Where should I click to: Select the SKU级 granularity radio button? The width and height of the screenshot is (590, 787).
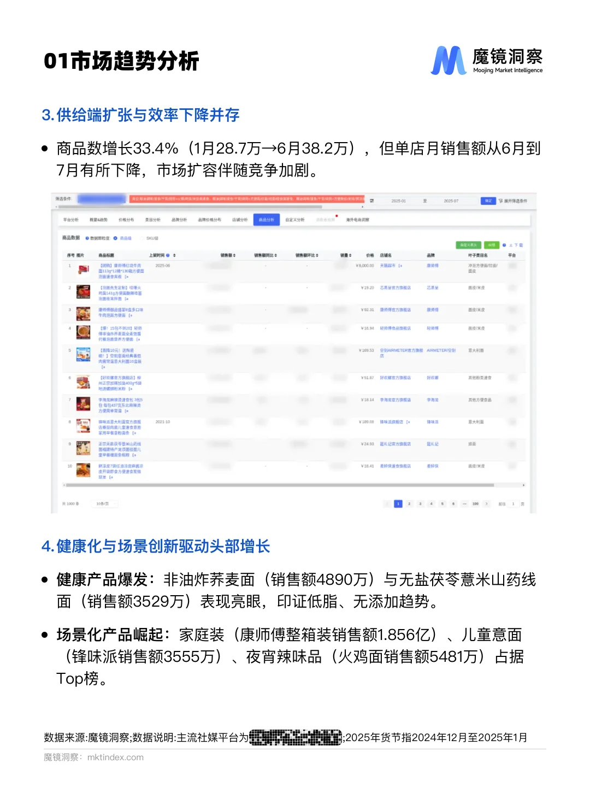pos(143,238)
